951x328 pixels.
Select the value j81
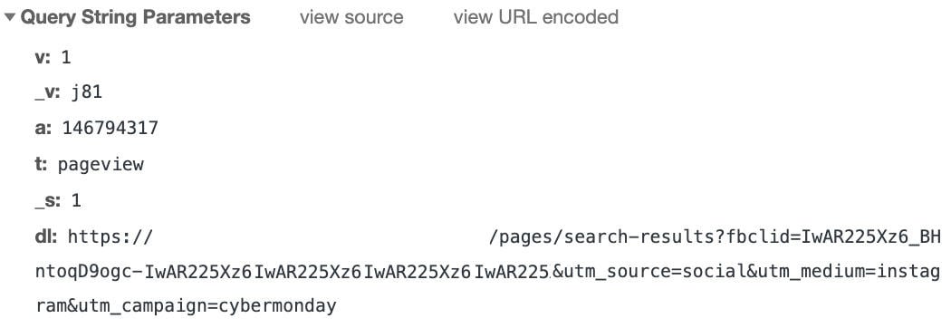click(x=87, y=92)
